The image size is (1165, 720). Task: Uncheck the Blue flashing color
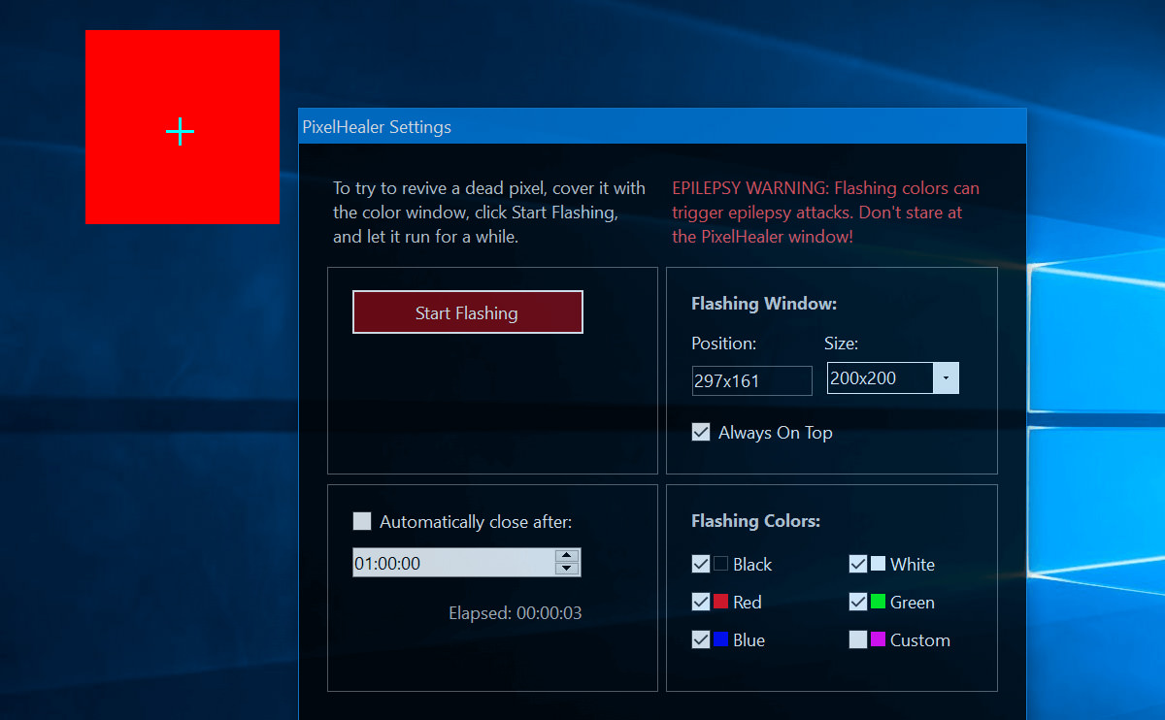pos(701,639)
